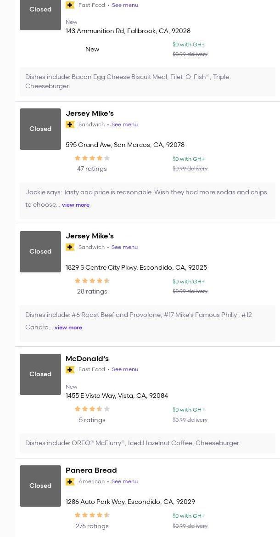Open the Panera Bread restaurant name link
280x537 pixels.
(91, 470)
